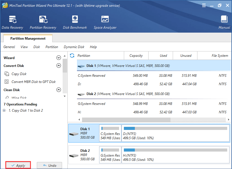Click the G:System Reserved block on Disk 2

click(x=110, y=155)
